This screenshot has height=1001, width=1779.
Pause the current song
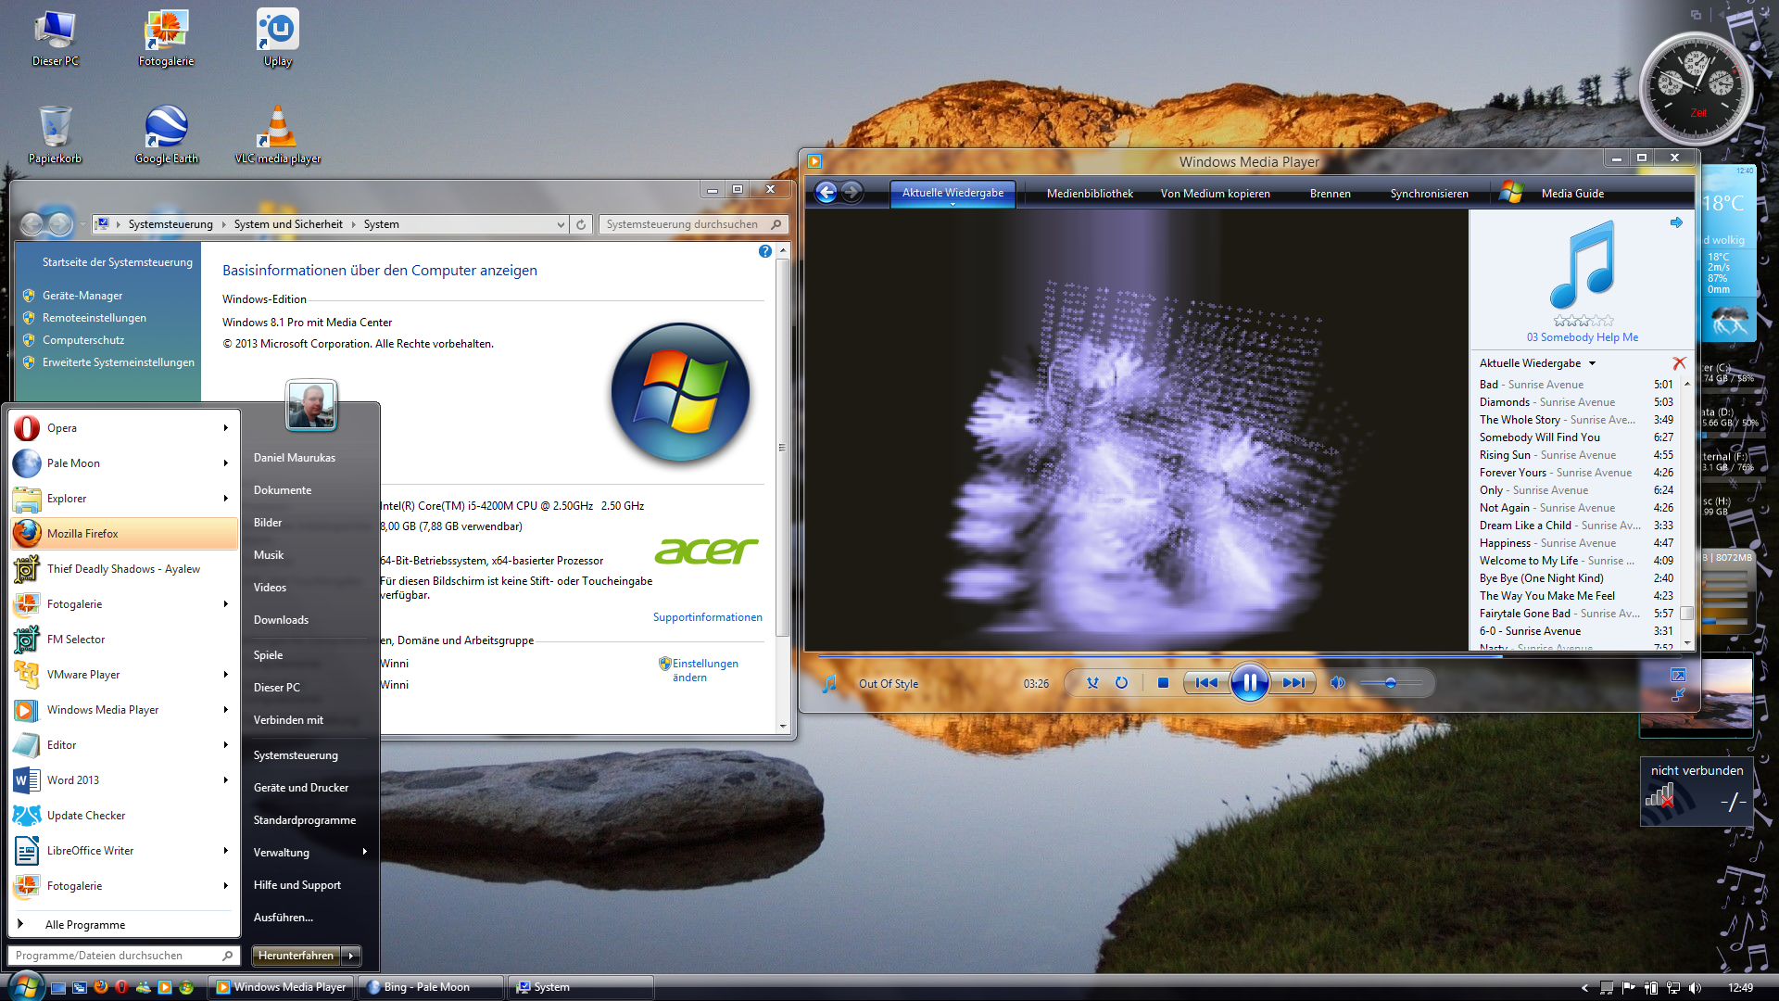pyautogui.click(x=1249, y=683)
